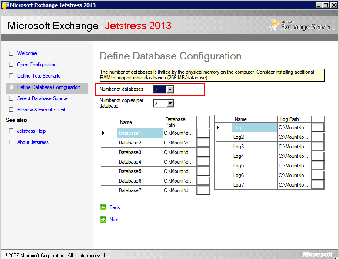Viewport: 339px width, 259px height.
Task: Click the Database7 path cell
Action: point(179,190)
